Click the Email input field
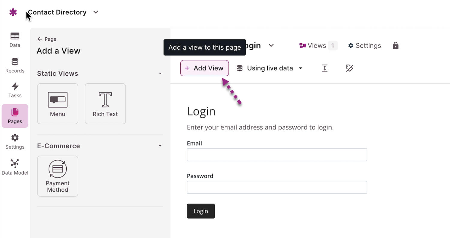 click(277, 155)
